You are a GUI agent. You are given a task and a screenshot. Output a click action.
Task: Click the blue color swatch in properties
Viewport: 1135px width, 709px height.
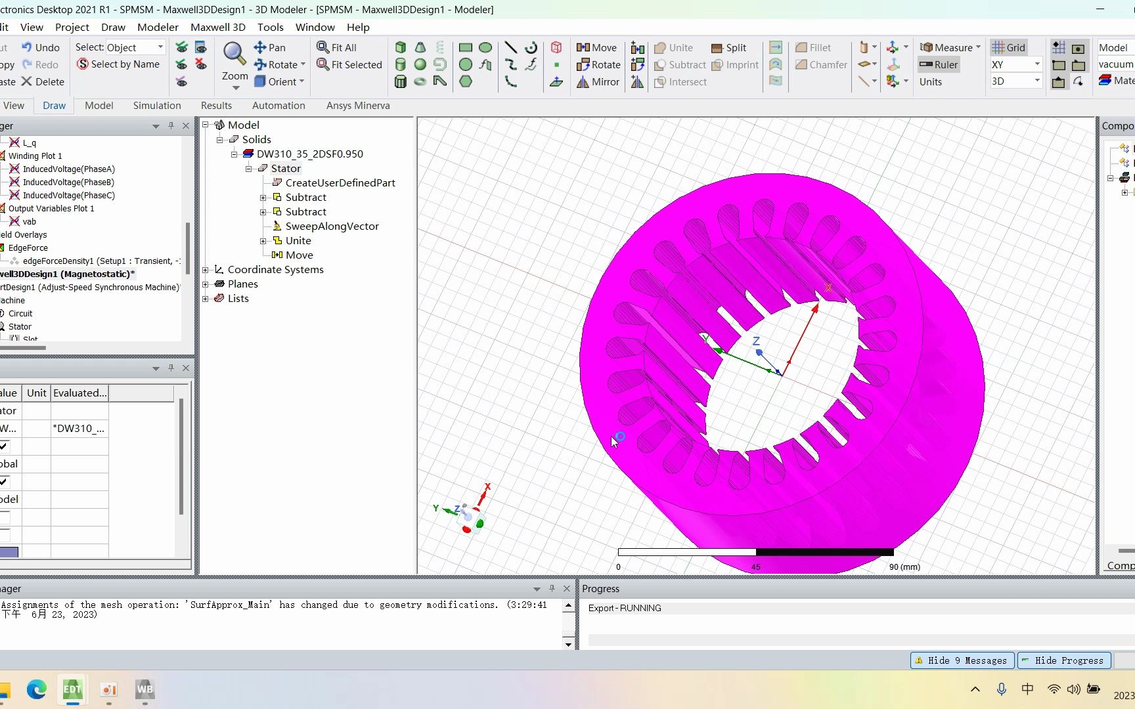point(9,552)
